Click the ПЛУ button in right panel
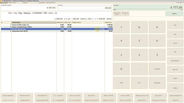Viewport: 184px width, 103px height. pyautogui.click(x=175, y=25)
